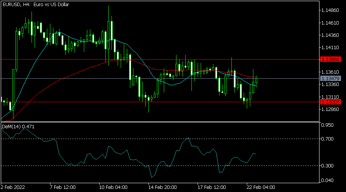Select the lower support price label 1.13007
Screen dimensions: 346x192
tap(330, 102)
